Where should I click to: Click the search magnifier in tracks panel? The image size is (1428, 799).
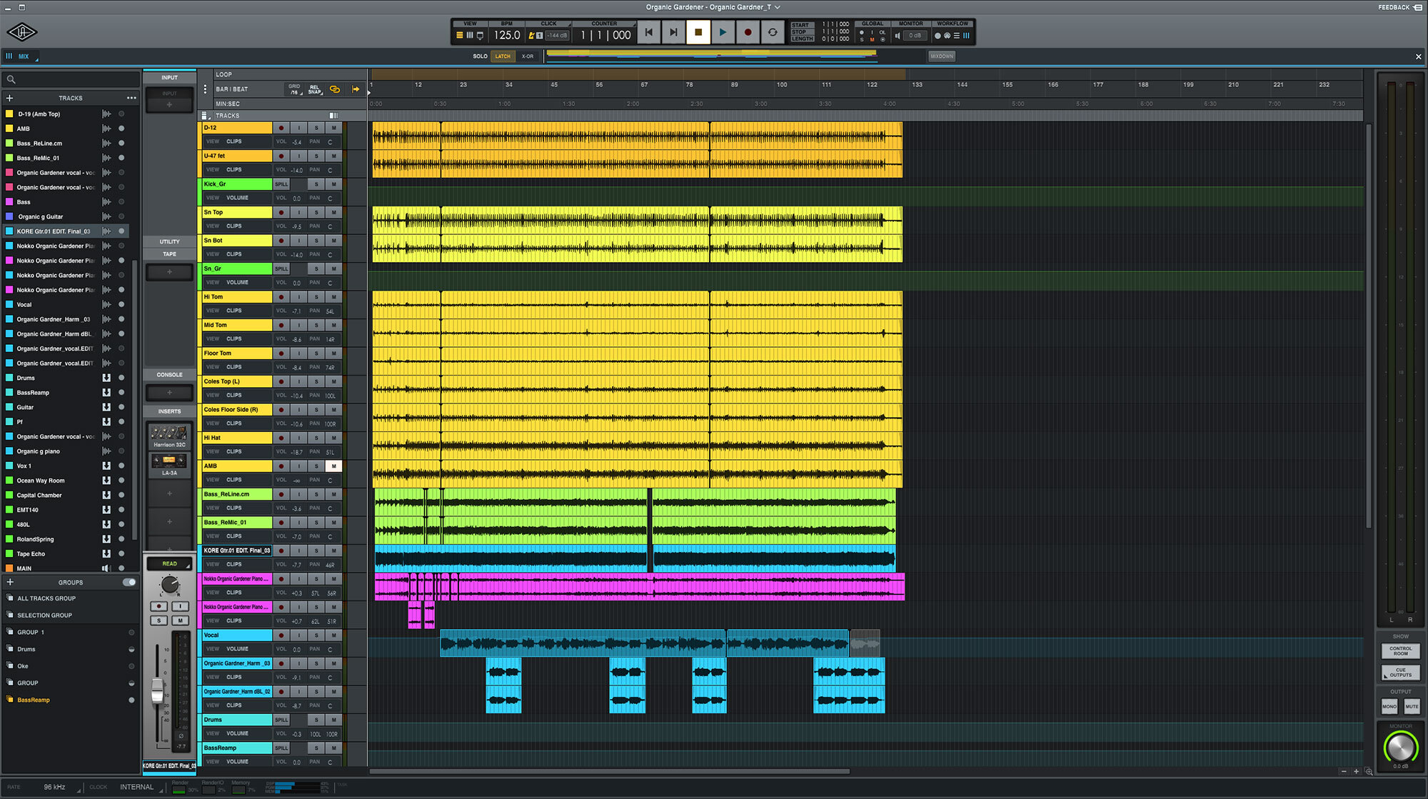click(x=11, y=79)
